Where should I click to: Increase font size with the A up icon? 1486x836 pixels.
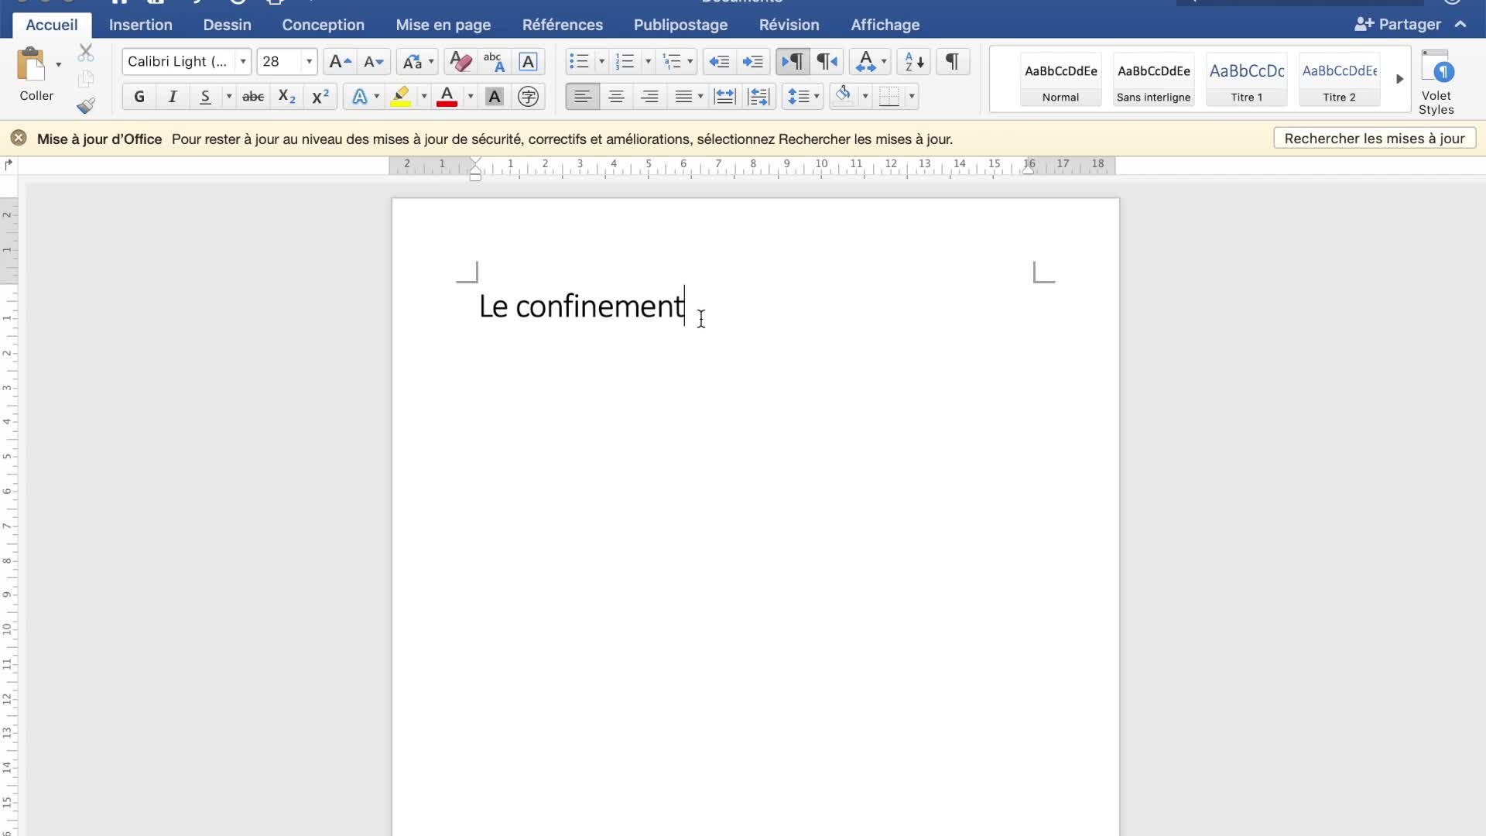[x=340, y=62]
